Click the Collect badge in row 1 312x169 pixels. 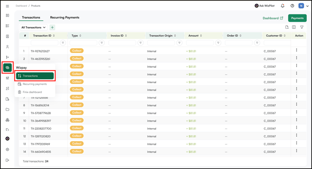(77, 51)
